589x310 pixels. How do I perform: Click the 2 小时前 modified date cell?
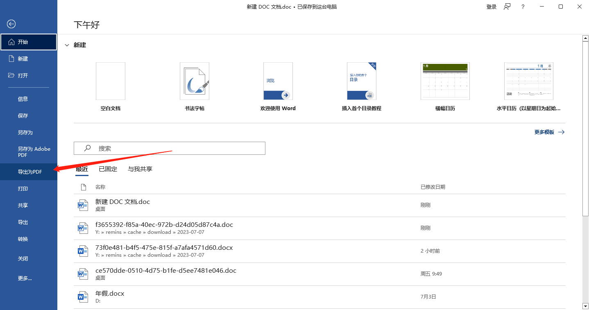(x=430, y=251)
